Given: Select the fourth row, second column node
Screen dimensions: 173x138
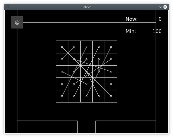Looking at the screenshot, I should [74, 84].
